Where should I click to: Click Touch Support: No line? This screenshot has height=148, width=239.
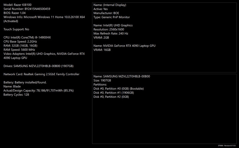click(16, 29)
